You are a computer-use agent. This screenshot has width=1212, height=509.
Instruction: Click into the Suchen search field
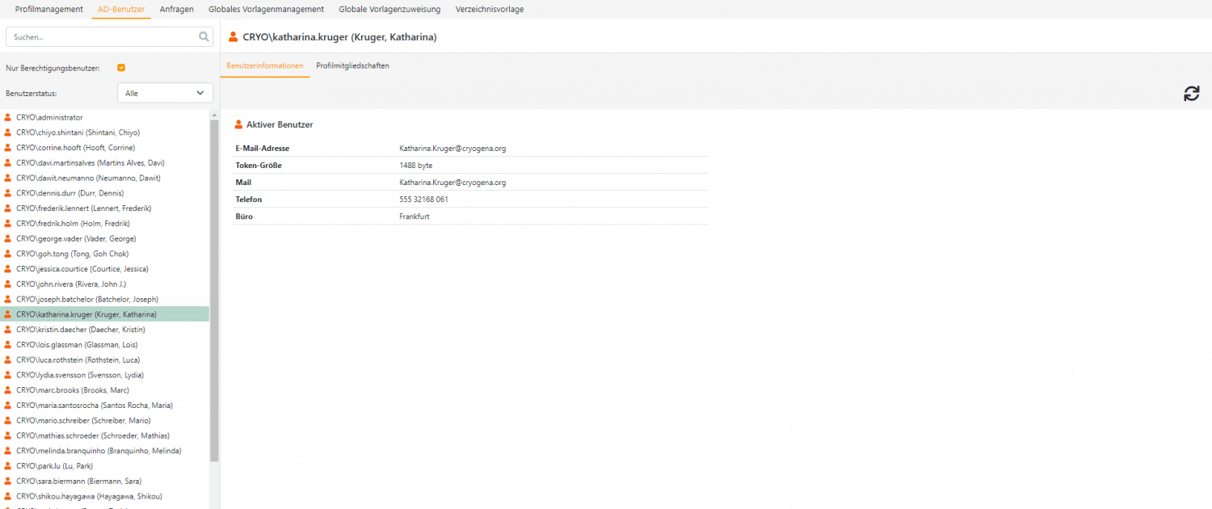coord(101,36)
